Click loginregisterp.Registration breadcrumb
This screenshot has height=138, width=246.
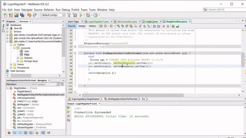coord(85,99)
